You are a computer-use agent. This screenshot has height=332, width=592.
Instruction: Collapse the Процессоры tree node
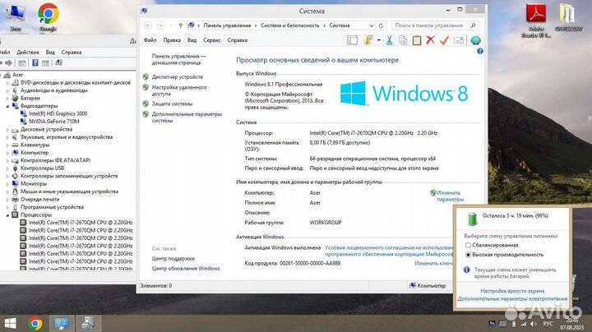pos(7,214)
